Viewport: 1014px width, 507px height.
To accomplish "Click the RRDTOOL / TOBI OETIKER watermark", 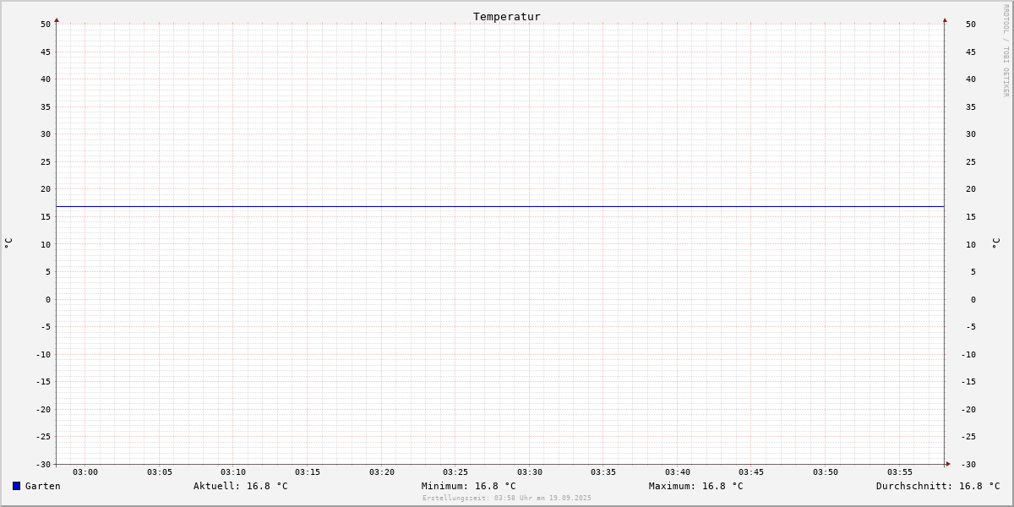I will click(x=1006, y=51).
